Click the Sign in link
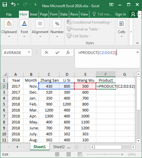This screenshot has height=158, width=142. click(120, 14)
